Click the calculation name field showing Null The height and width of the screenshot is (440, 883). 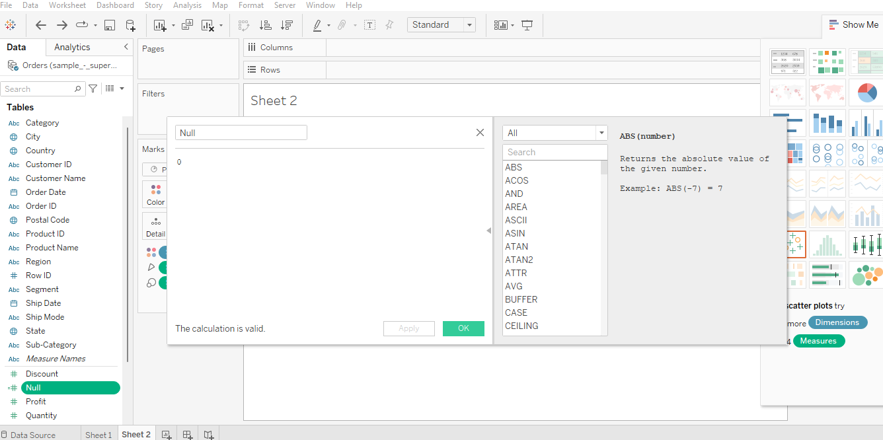241,132
